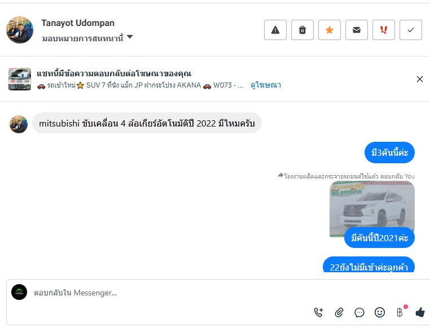Click the warning triangle spam icon
The height and width of the screenshot is (331, 430).
tap(275, 30)
